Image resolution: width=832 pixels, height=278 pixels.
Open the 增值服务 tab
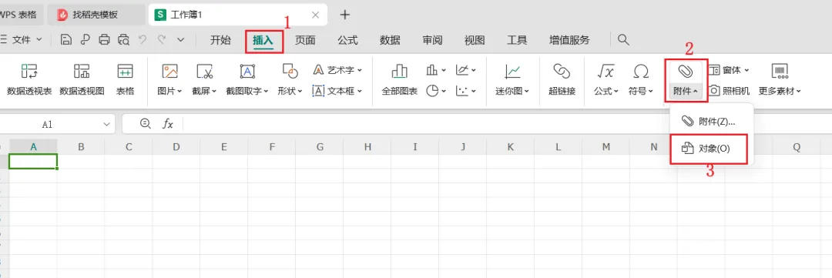tap(569, 40)
